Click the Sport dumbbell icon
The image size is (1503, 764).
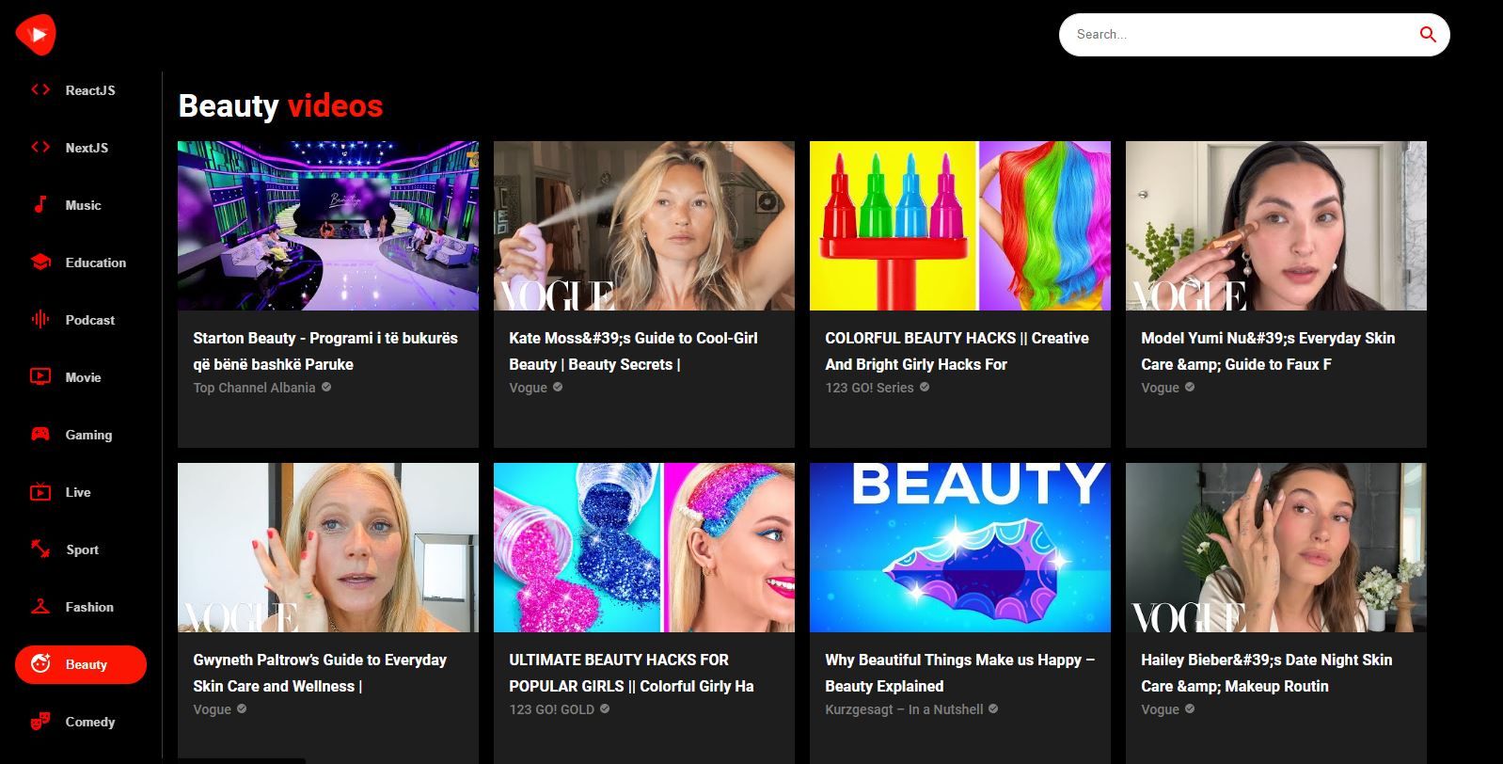click(x=40, y=549)
